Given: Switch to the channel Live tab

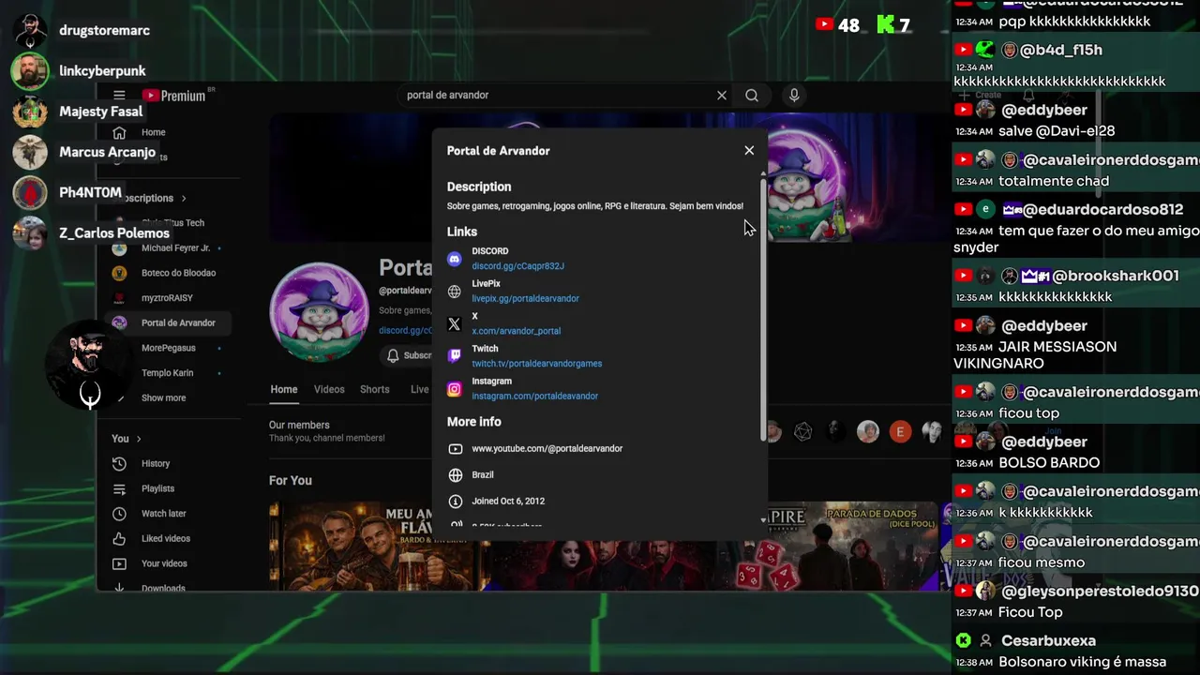Looking at the screenshot, I should [420, 390].
